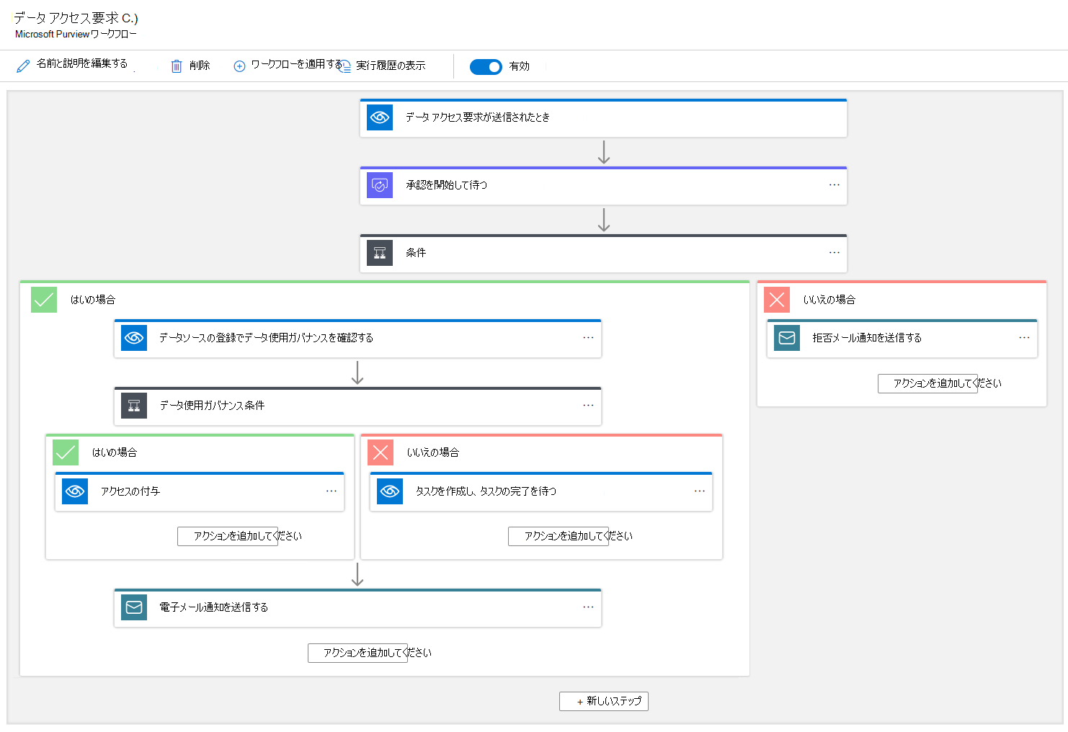
Task: Click the 実行履歴の表示 history icon
Action: click(x=345, y=66)
